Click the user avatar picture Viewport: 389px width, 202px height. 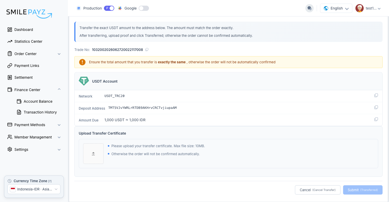click(x=359, y=8)
